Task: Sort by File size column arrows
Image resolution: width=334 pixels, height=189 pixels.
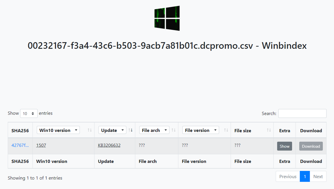Action: click(269, 130)
